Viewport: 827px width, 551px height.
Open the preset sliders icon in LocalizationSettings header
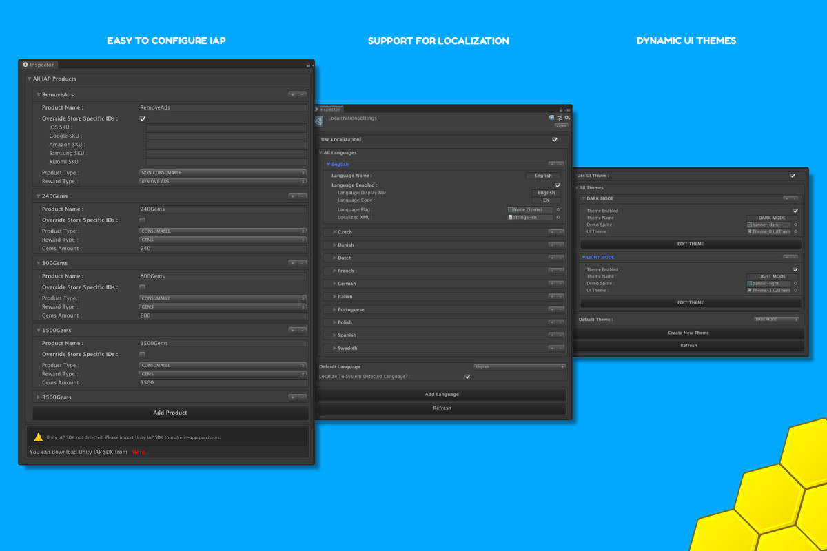(560, 118)
